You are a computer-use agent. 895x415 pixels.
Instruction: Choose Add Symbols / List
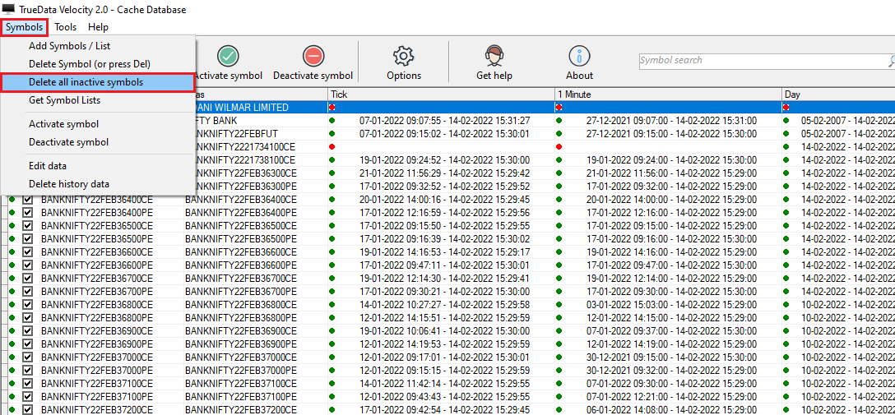[x=70, y=45]
